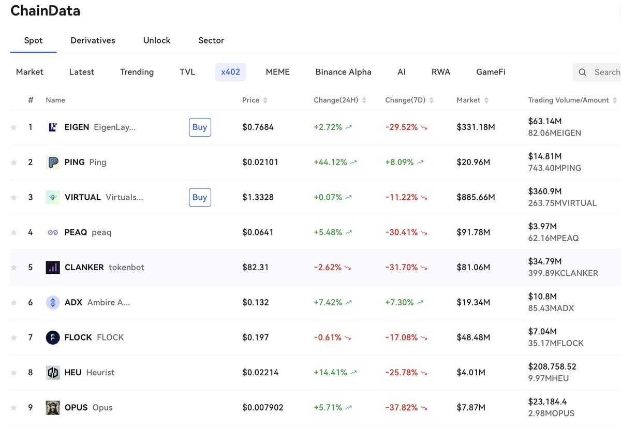Select the MEME category tab
This screenshot has height=427, width=621.
point(278,72)
